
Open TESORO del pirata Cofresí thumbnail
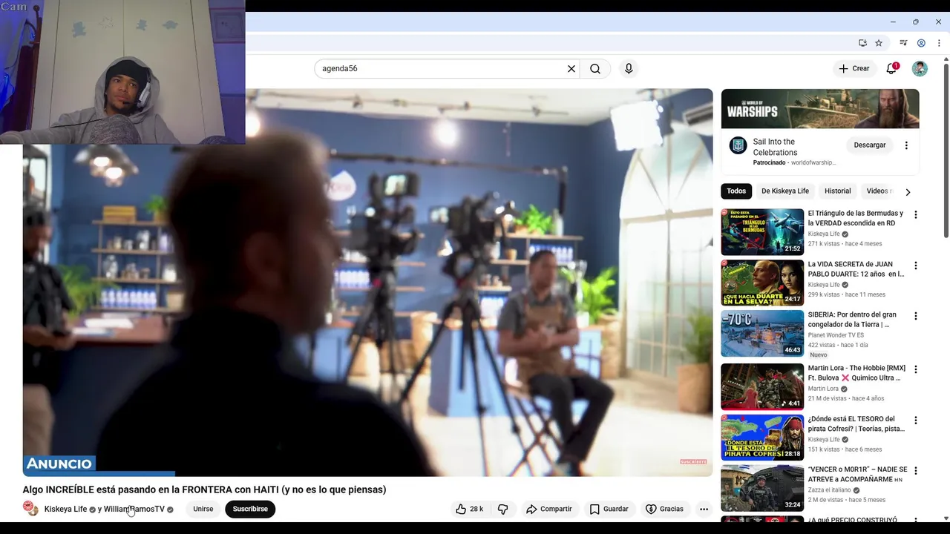[x=762, y=438]
